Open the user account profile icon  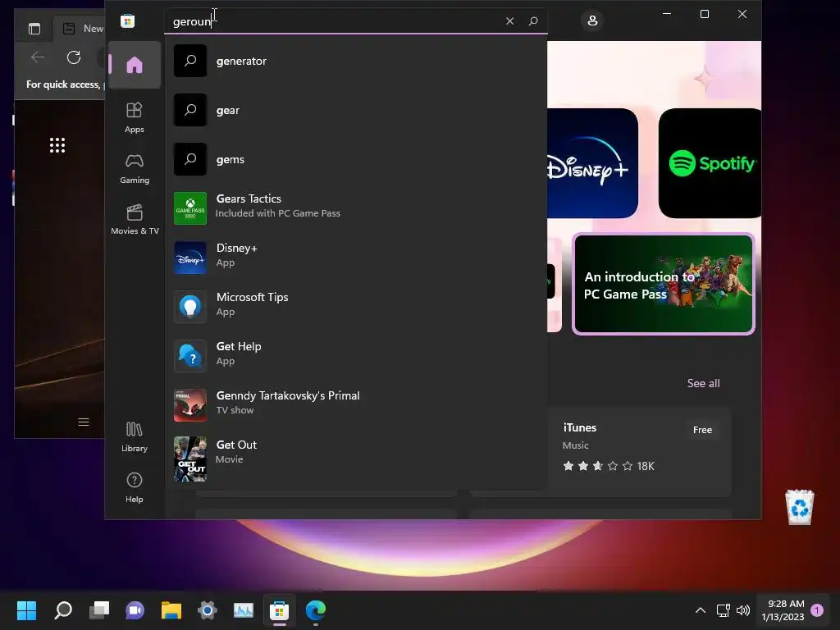(x=592, y=21)
